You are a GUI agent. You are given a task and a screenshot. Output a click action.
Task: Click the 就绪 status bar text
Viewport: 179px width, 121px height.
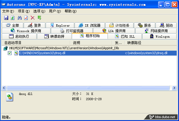point(6,117)
